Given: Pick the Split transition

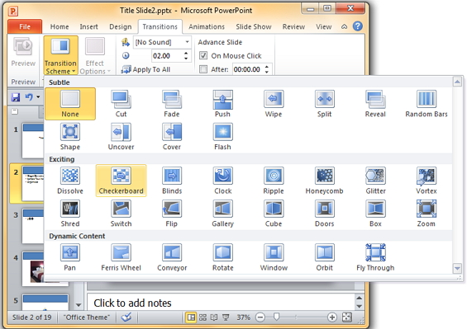Looking at the screenshot, I should [x=324, y=104].
